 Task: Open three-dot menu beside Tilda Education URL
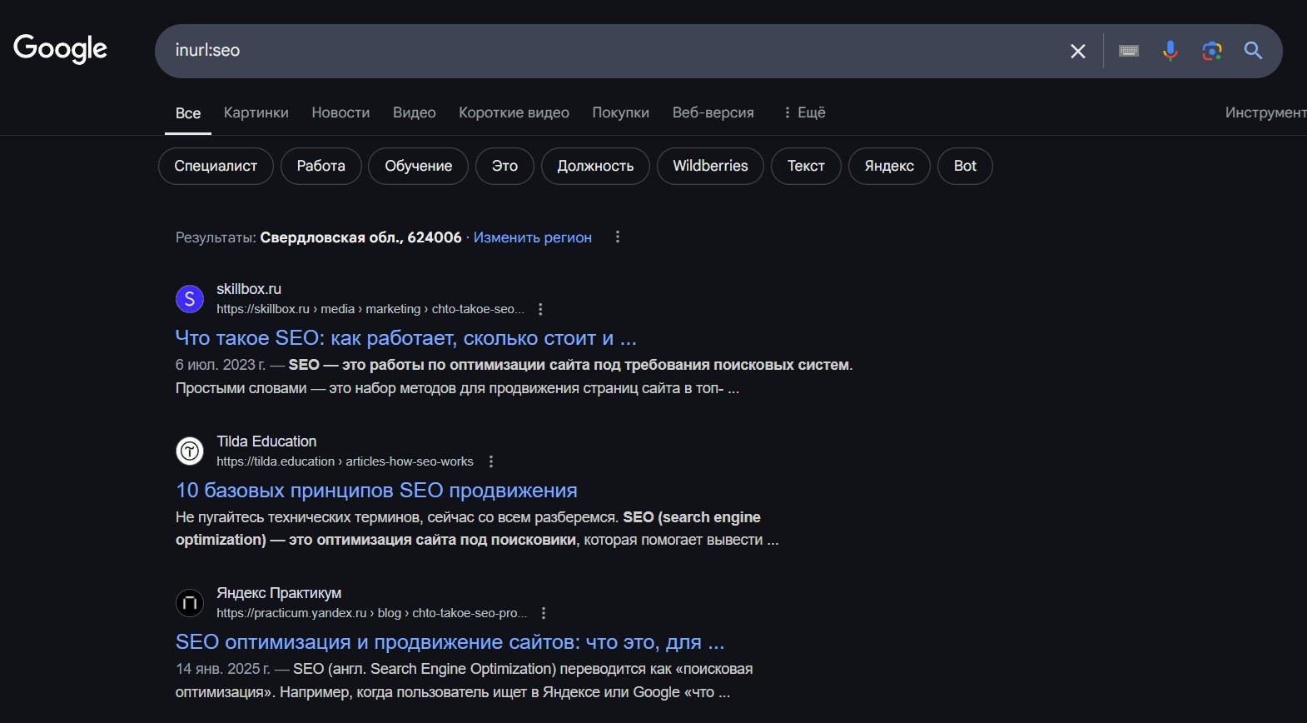pos(491,461)
